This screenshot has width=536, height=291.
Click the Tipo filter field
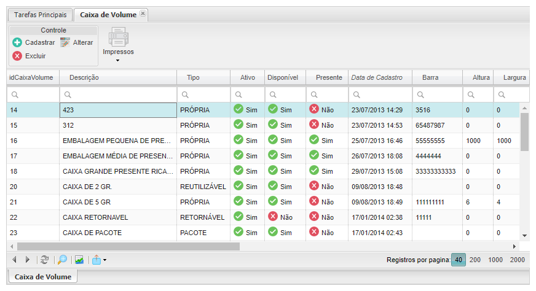click(203, 95)
